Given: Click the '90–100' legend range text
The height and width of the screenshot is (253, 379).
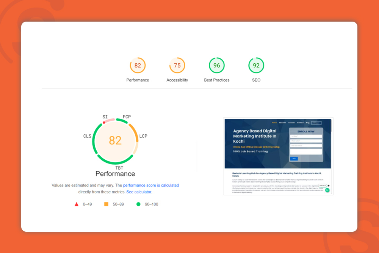Looking at the screenshot, I should click(151, 204).
